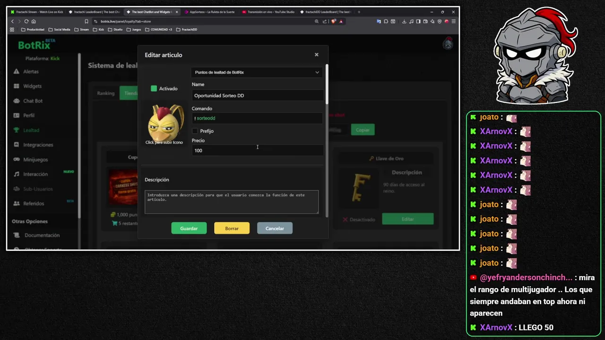The width and height of the screenshot is (605, 340).
Task: Go to Chat Bot in the sidebar
Action: [33, 101]
